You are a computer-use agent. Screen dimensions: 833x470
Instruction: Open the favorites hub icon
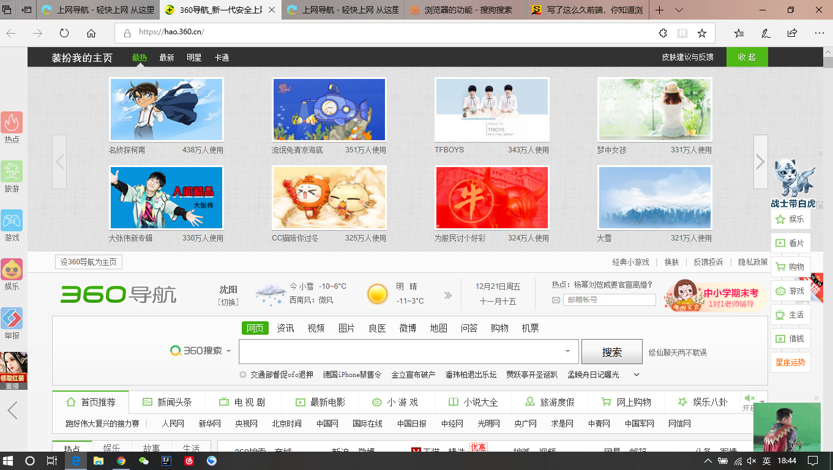point(739,33)
